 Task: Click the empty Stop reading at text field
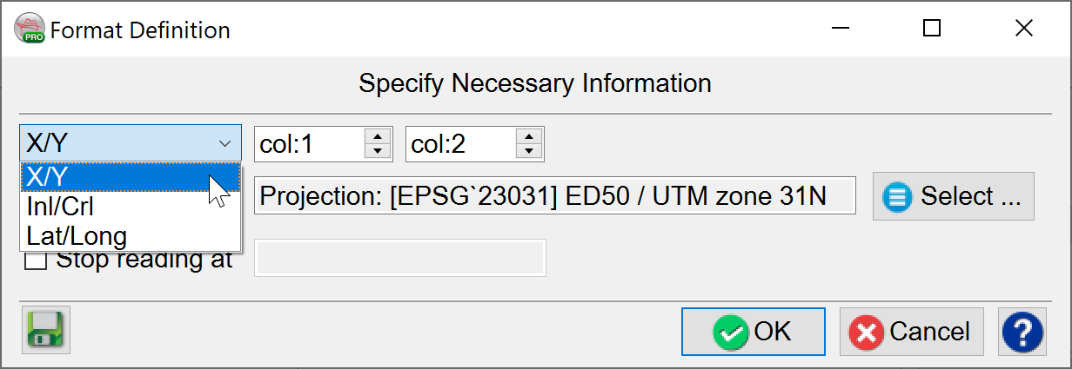coord(400,259)
